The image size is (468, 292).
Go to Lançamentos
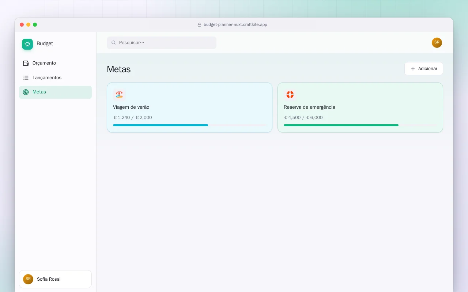coord(55,78)
